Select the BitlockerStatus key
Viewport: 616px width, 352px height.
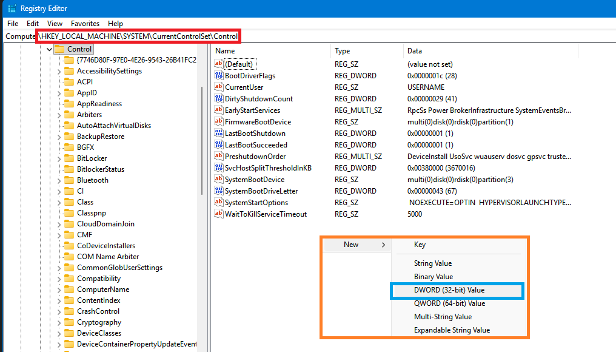point(101,169)
